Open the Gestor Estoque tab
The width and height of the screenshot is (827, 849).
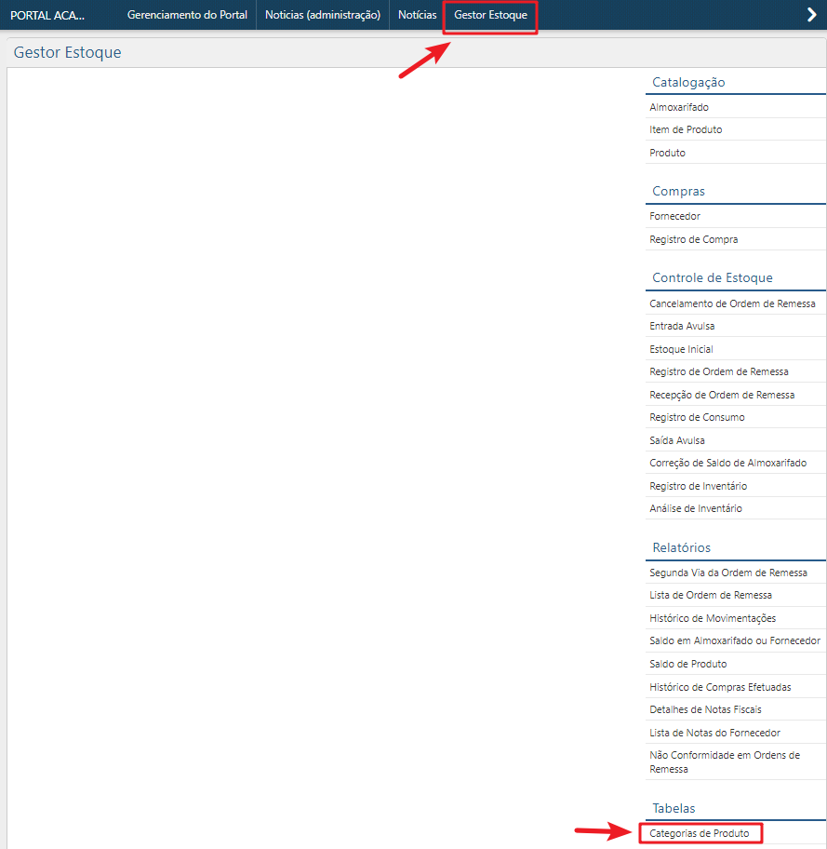tap(490, 15)
